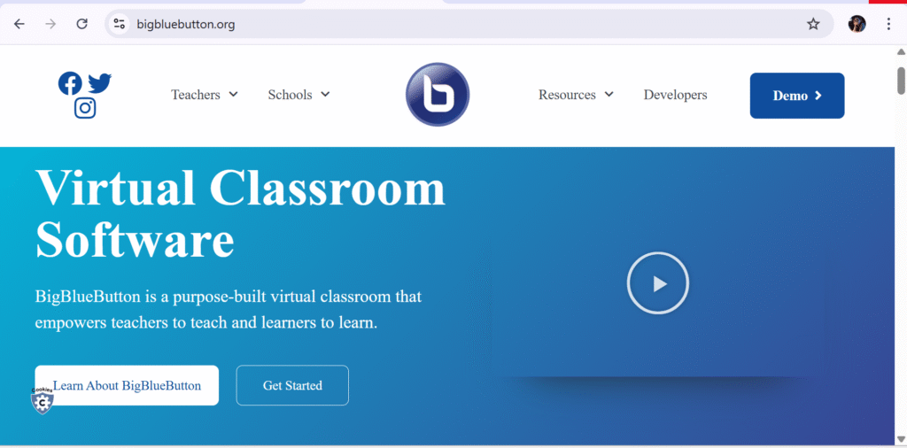Open the Developers page link
Viewport: 907px width, 448px height.
tap(675, 95)
